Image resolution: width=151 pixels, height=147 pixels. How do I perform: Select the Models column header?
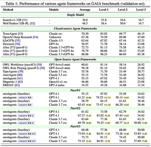coord(54,10)
